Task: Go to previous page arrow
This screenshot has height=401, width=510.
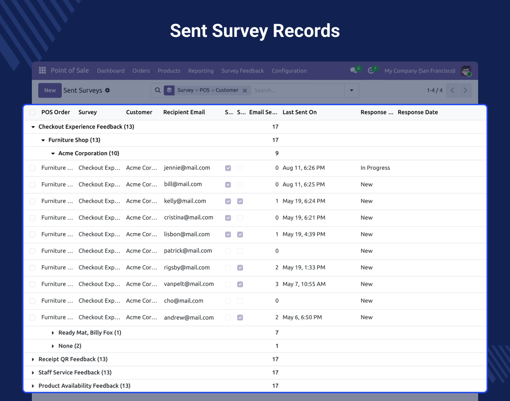Action: [x=453, y=90]
